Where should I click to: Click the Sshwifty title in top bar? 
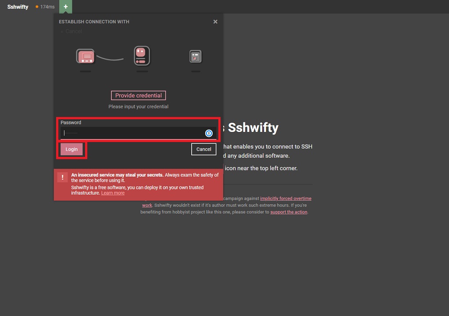18,7
